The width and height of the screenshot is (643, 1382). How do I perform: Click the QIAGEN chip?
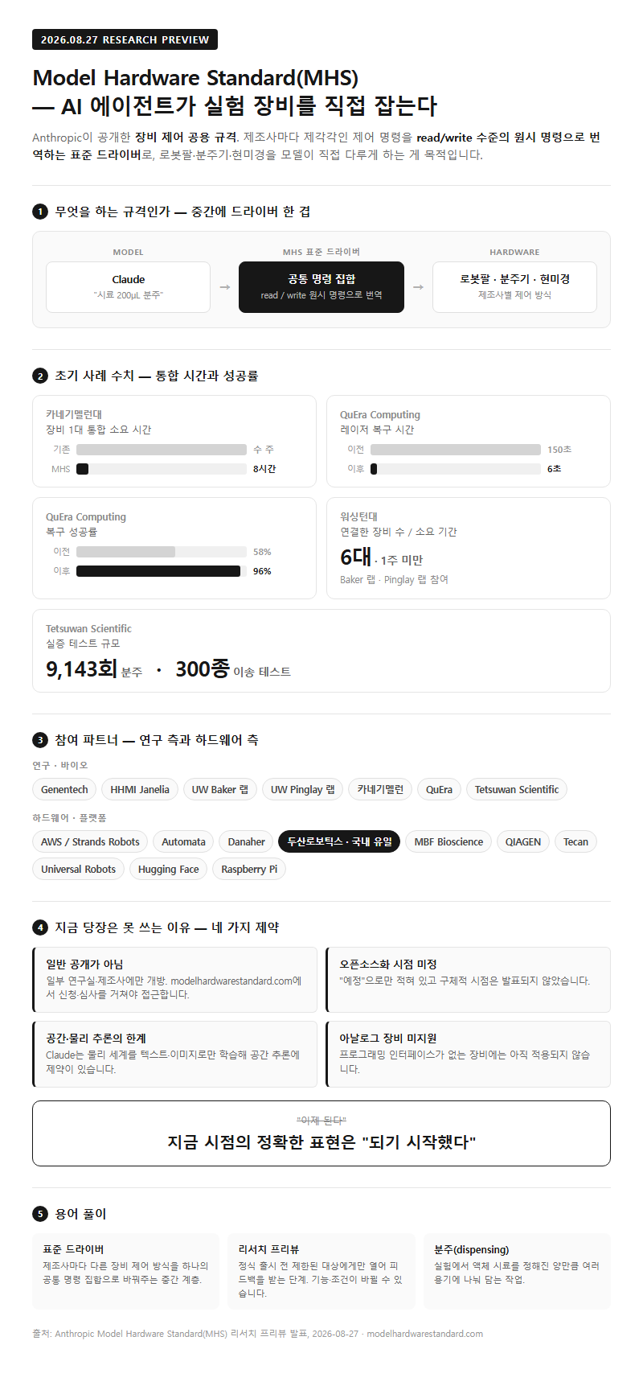(523, 841)
